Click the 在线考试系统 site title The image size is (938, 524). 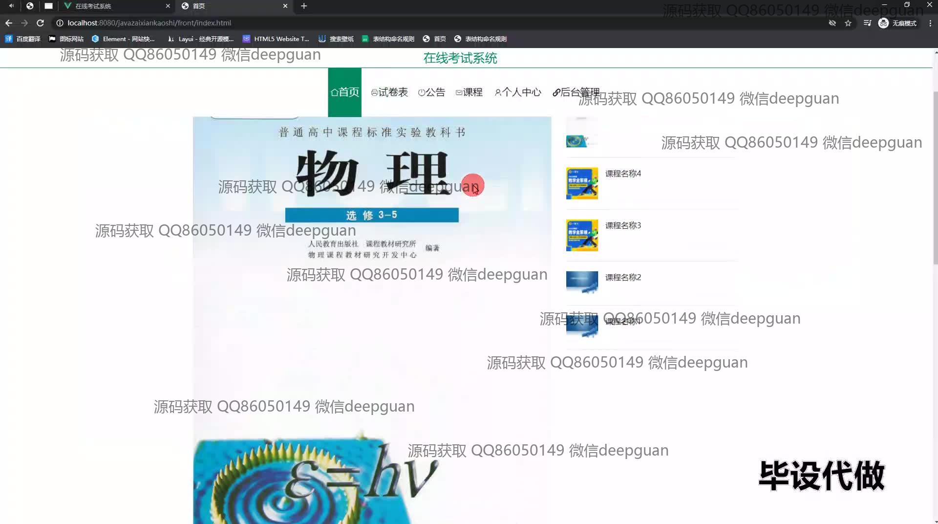click(x=460, y=58)
